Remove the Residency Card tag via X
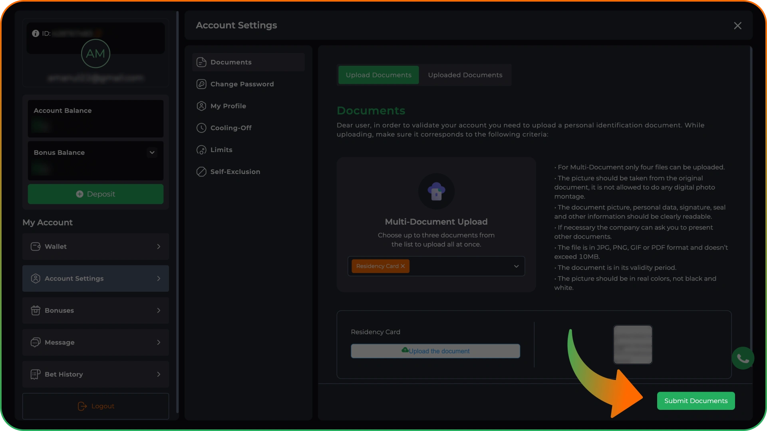This screenshot has height=431, width=767. (403, 266)
